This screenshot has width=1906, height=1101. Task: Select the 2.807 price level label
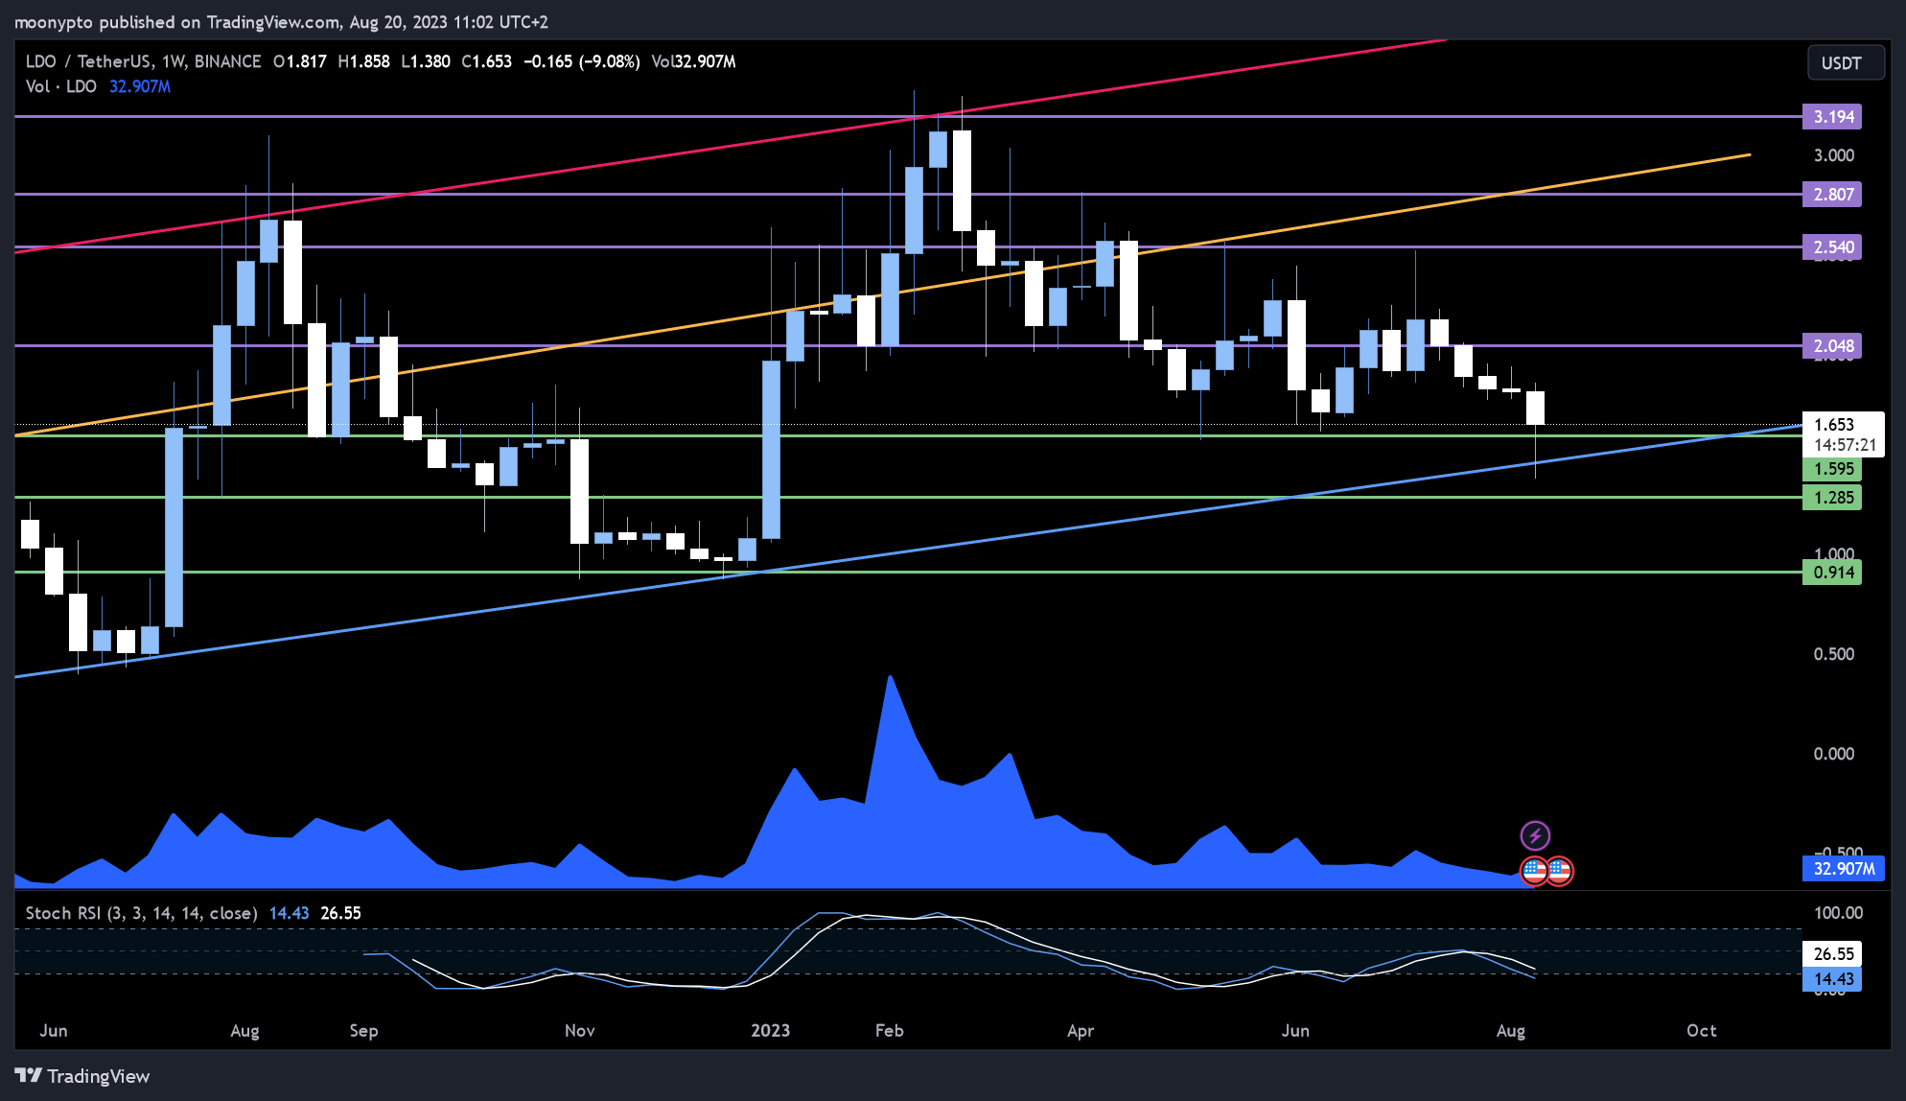click(x=1832, y=195)
